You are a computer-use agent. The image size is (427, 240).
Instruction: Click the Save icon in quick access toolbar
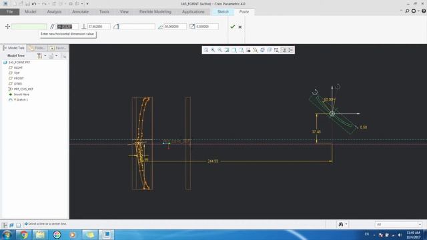click(27, 4)
